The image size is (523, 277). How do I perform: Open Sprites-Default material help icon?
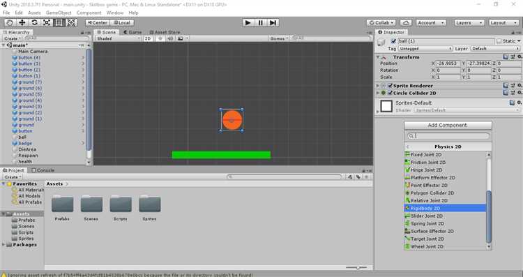513,103
